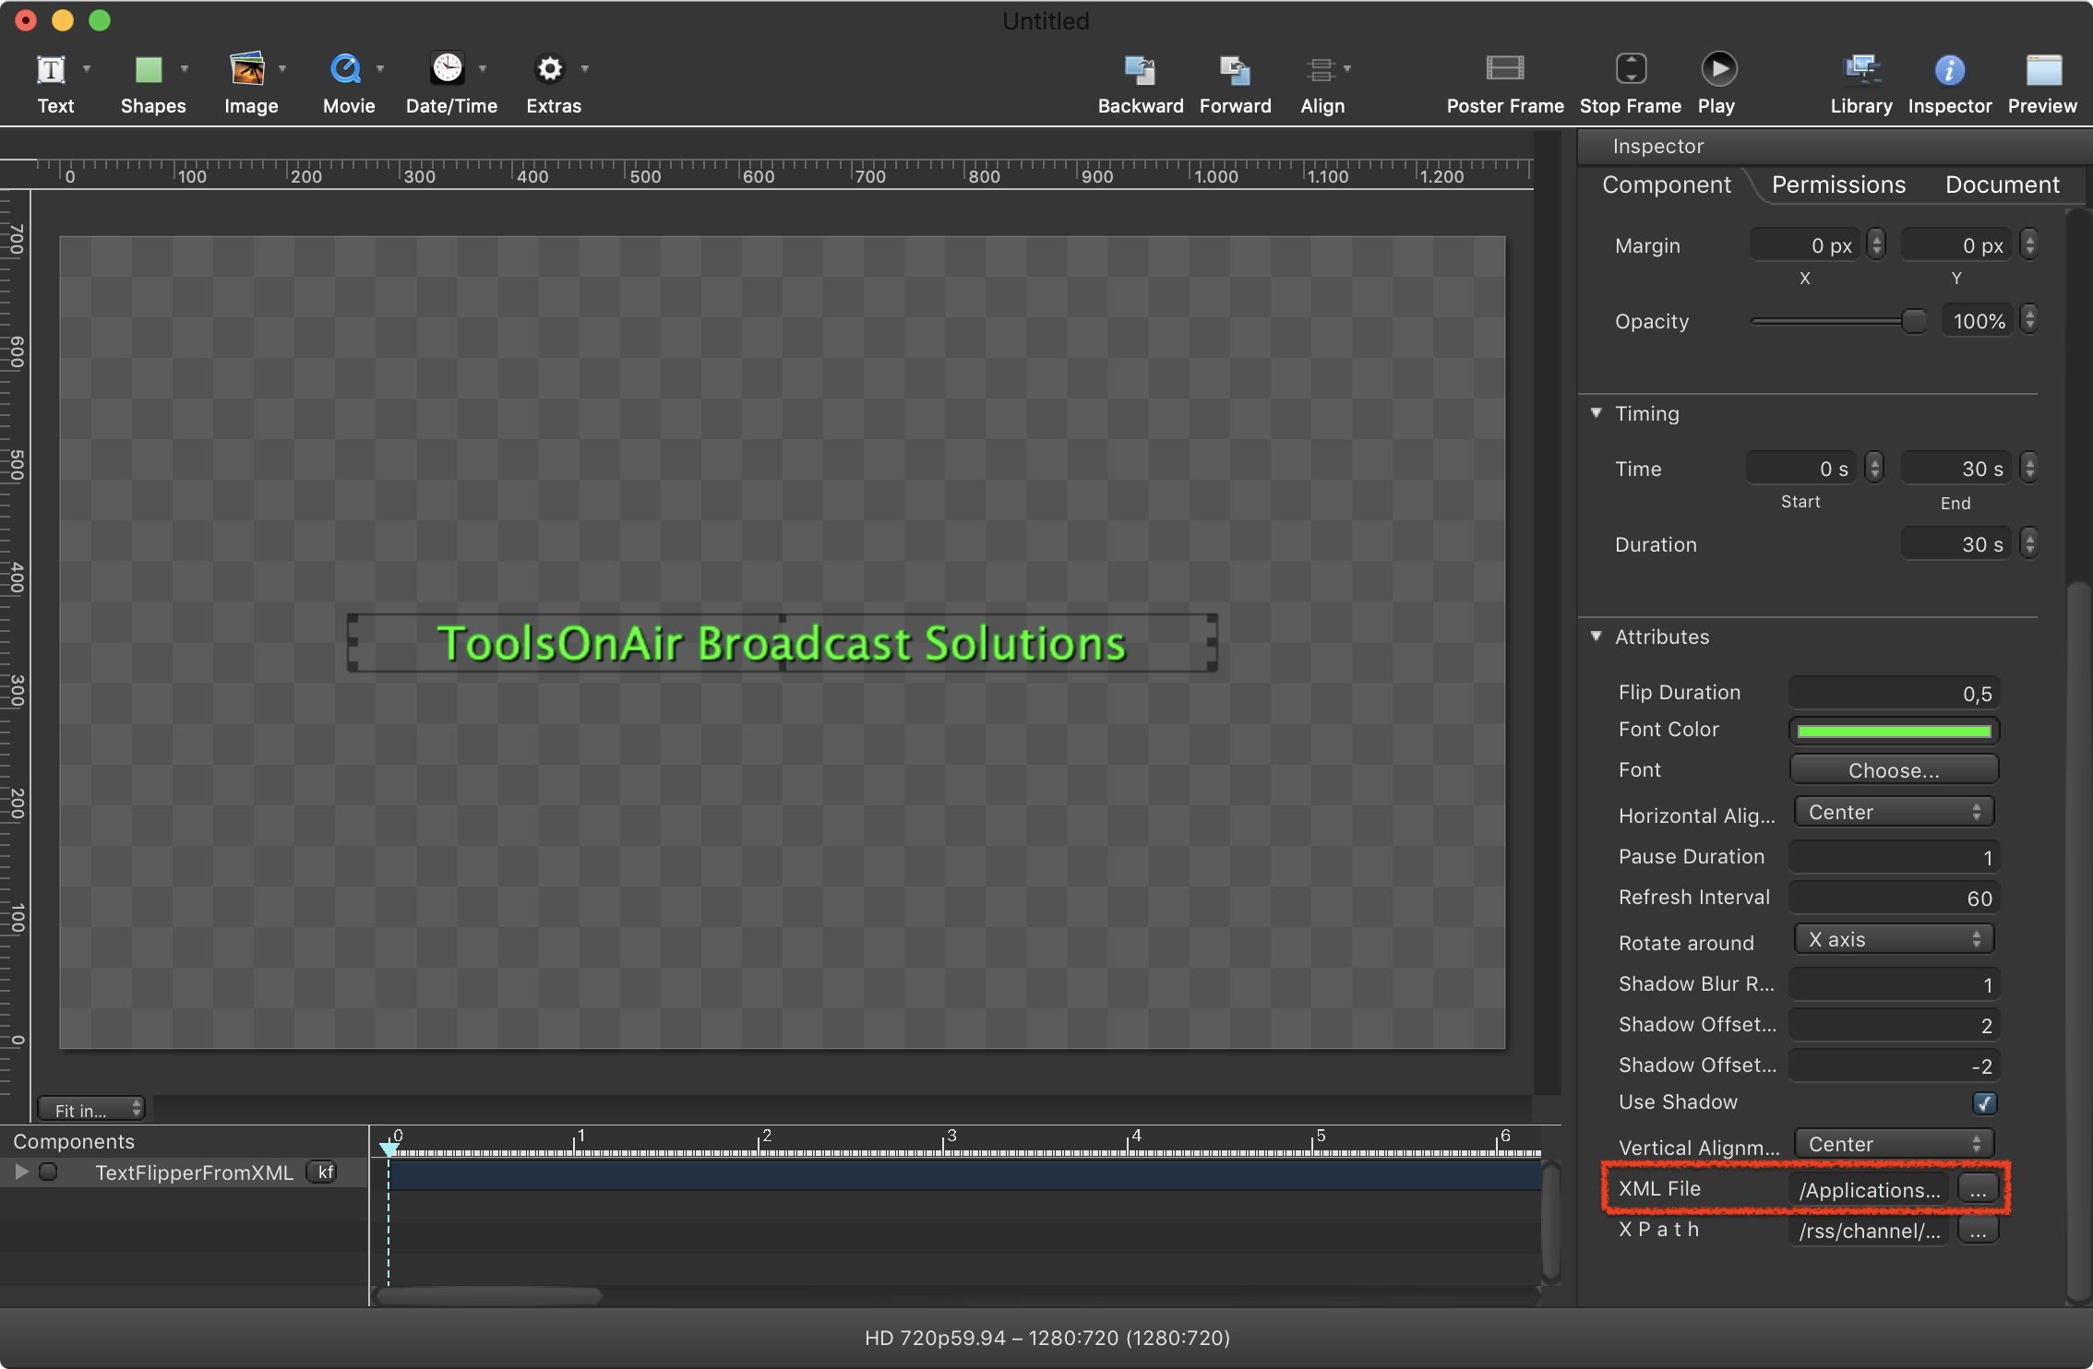Click the Align toolbar icon
Image resolution: width=2093 pixels, height=1369 pixels.
(x=1321, y=69)
